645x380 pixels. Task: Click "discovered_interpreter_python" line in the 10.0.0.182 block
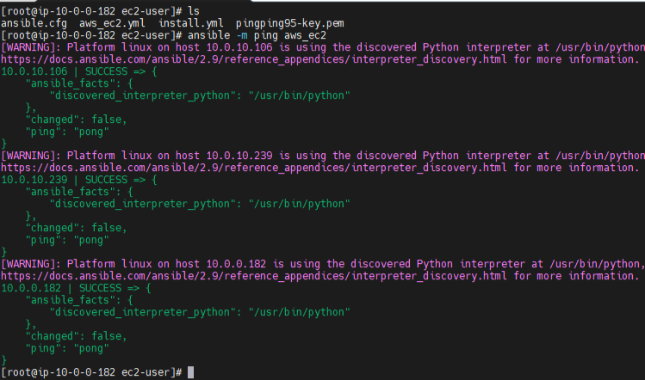coord(200,312)
